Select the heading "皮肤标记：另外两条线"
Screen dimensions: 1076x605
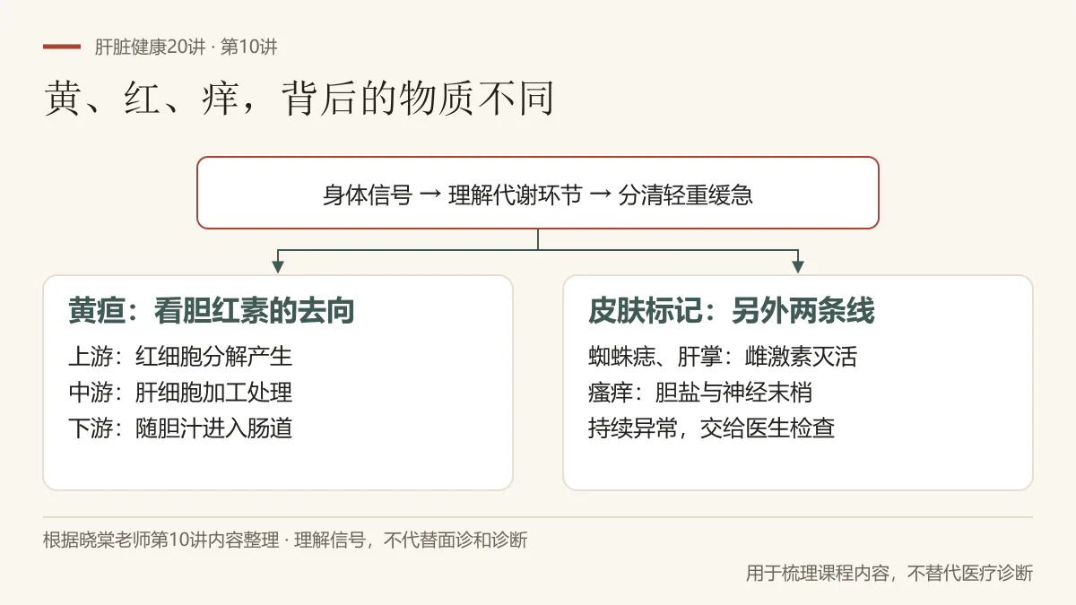pos(732,311)
